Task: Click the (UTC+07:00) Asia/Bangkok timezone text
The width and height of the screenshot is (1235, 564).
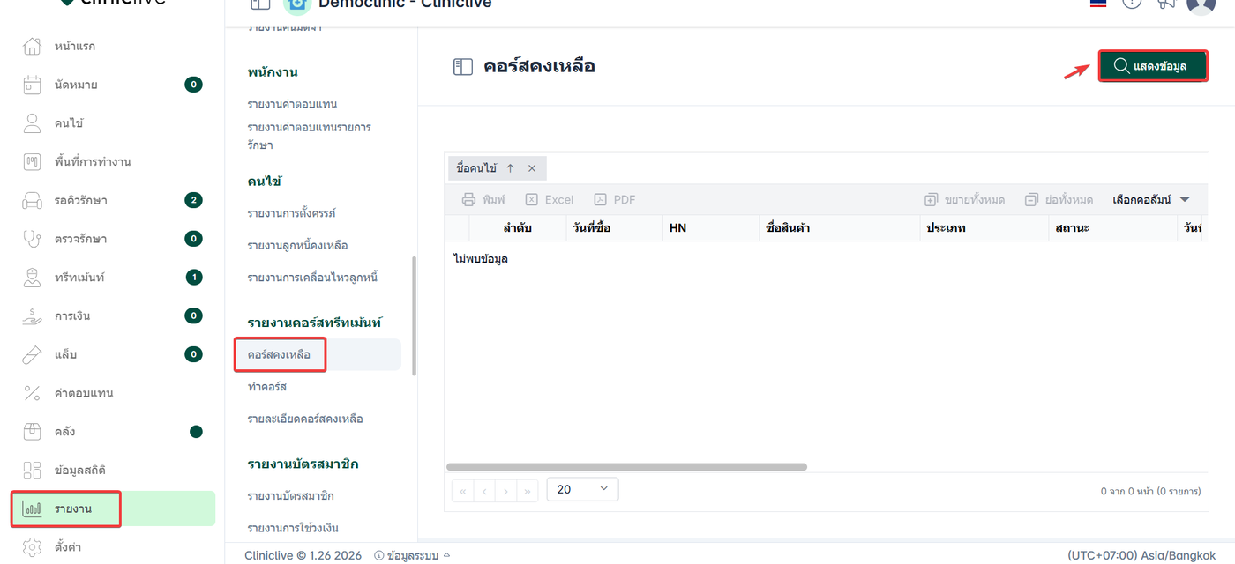Action: pyautogui.click(x=1142, y=555)
